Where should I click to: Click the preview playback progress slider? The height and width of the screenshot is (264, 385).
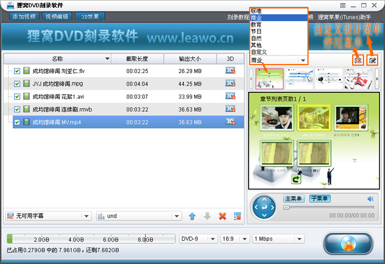(328, 207)
